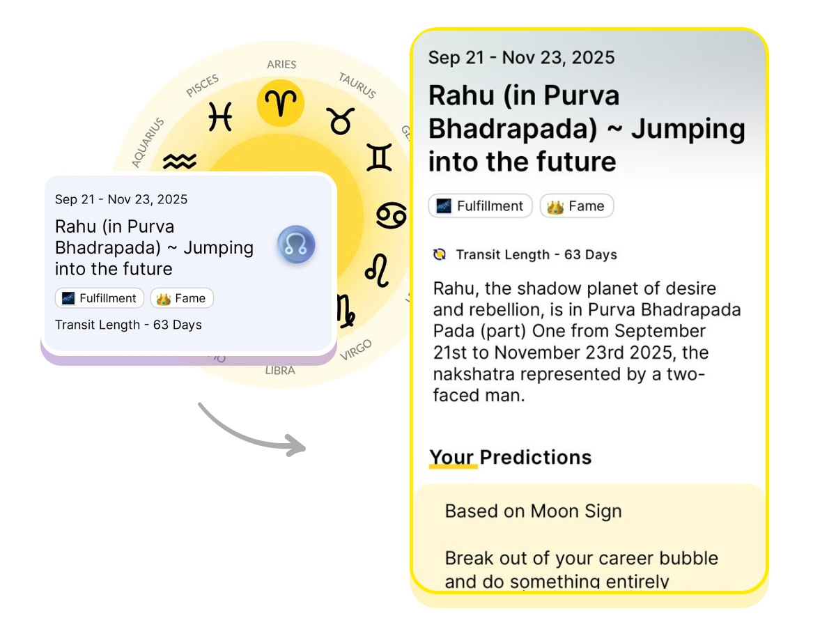This screenshot has height=627, width=836.
Task: Select the Gemini zodiac symbol
Action: 379,157
